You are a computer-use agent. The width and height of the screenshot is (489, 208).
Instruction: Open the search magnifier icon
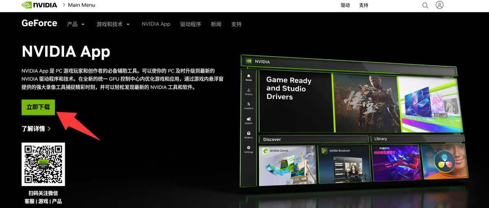425,5
